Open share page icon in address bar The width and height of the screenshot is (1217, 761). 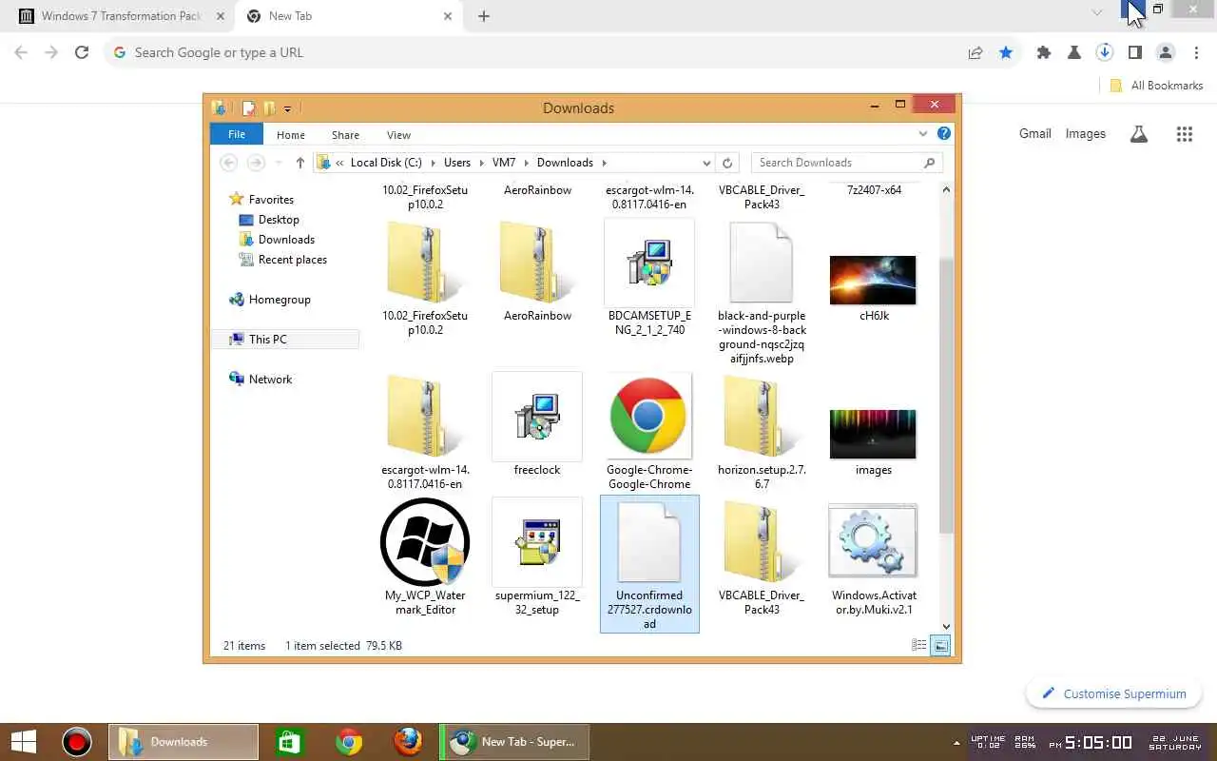[x=976, y=53]
